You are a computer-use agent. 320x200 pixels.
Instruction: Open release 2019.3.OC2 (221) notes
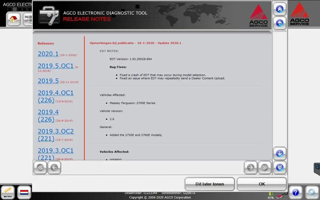pyautogui.click(x=55, y=135)
